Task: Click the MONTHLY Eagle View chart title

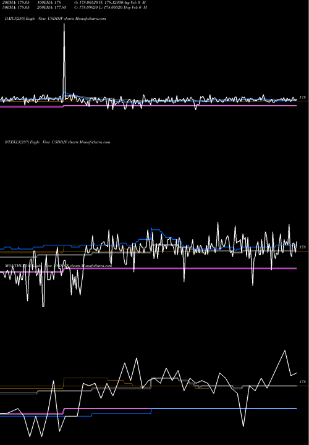Action: click(58, 266)
